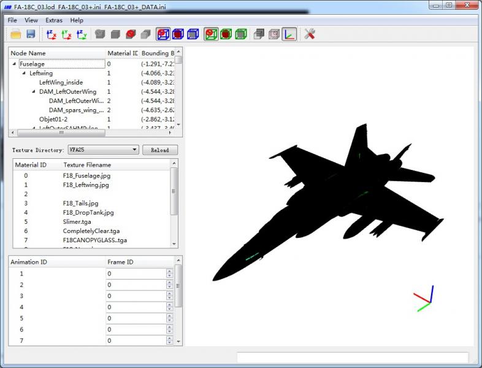Click the Reload button

coord(160,150)
